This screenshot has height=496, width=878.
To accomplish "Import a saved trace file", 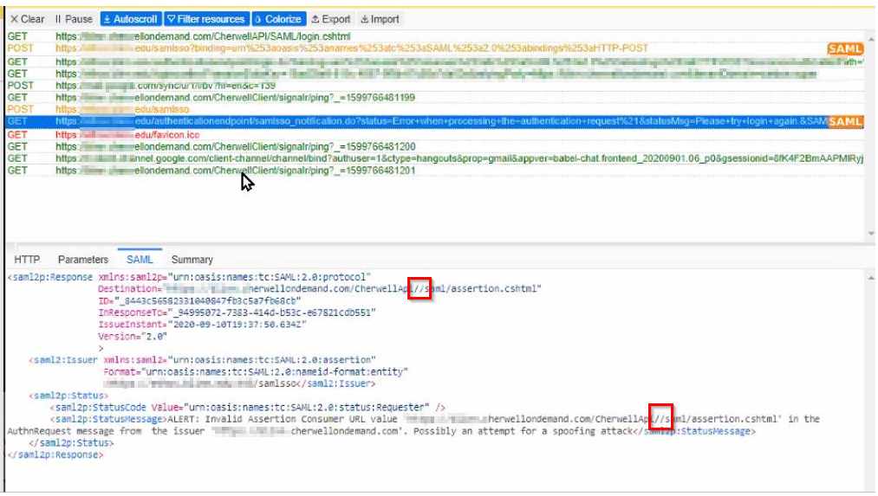I will click(x=380, y=19).
